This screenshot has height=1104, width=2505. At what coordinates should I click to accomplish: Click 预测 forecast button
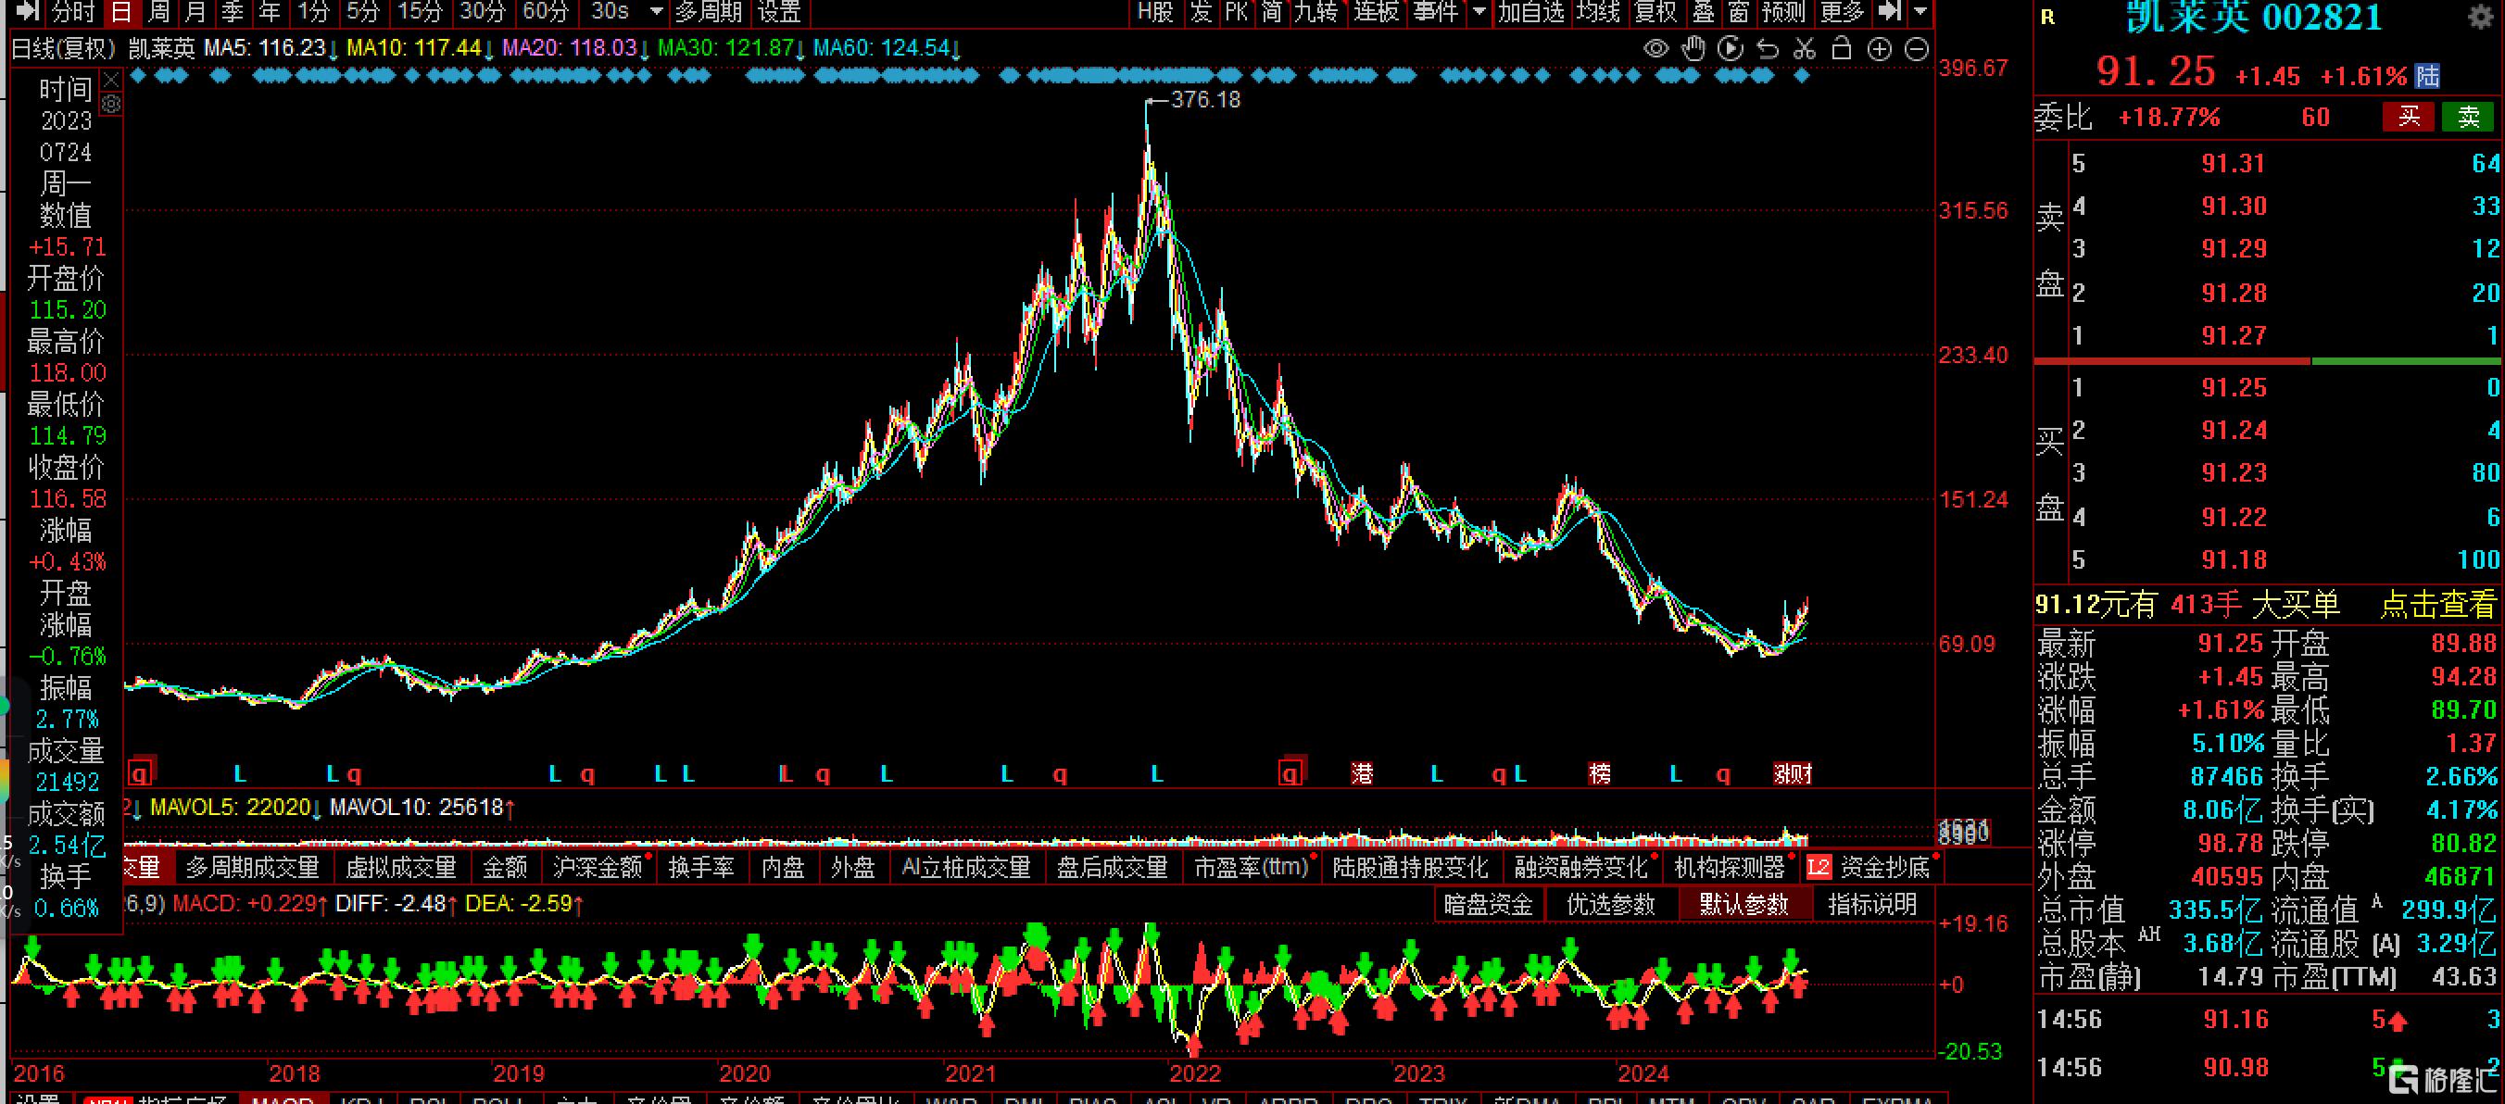(x=1783, y=12)
